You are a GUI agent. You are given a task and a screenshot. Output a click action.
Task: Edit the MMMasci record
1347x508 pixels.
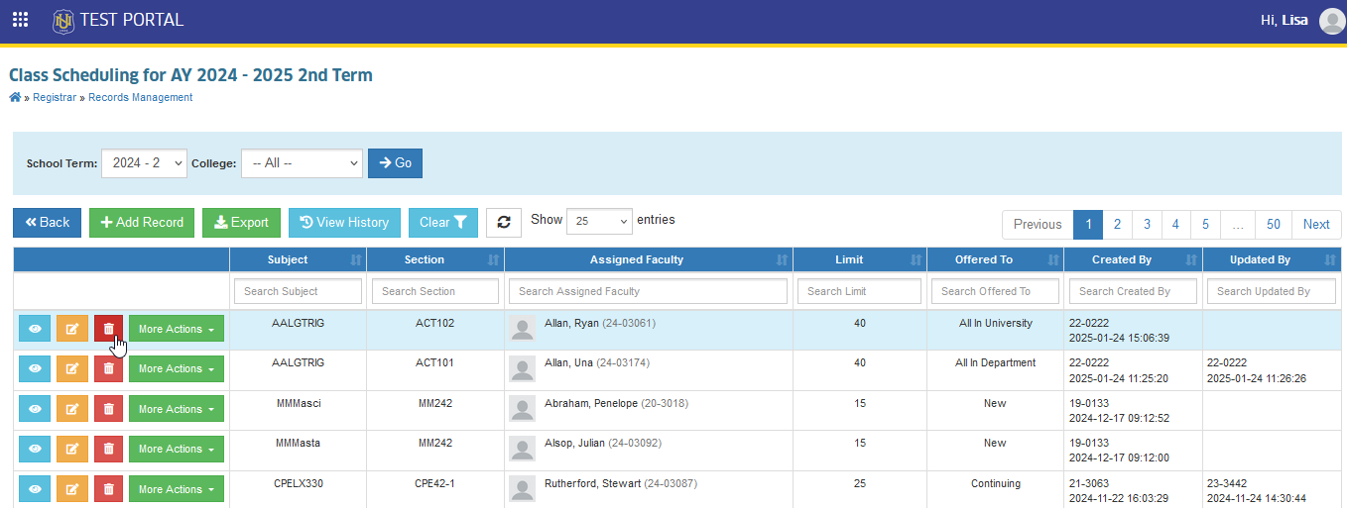[x=71, y=409]
